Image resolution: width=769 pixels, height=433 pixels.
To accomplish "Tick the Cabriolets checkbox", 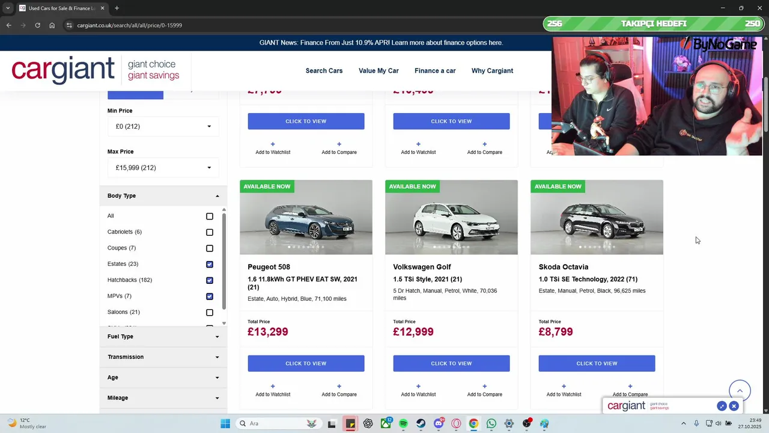I will 210,232.
